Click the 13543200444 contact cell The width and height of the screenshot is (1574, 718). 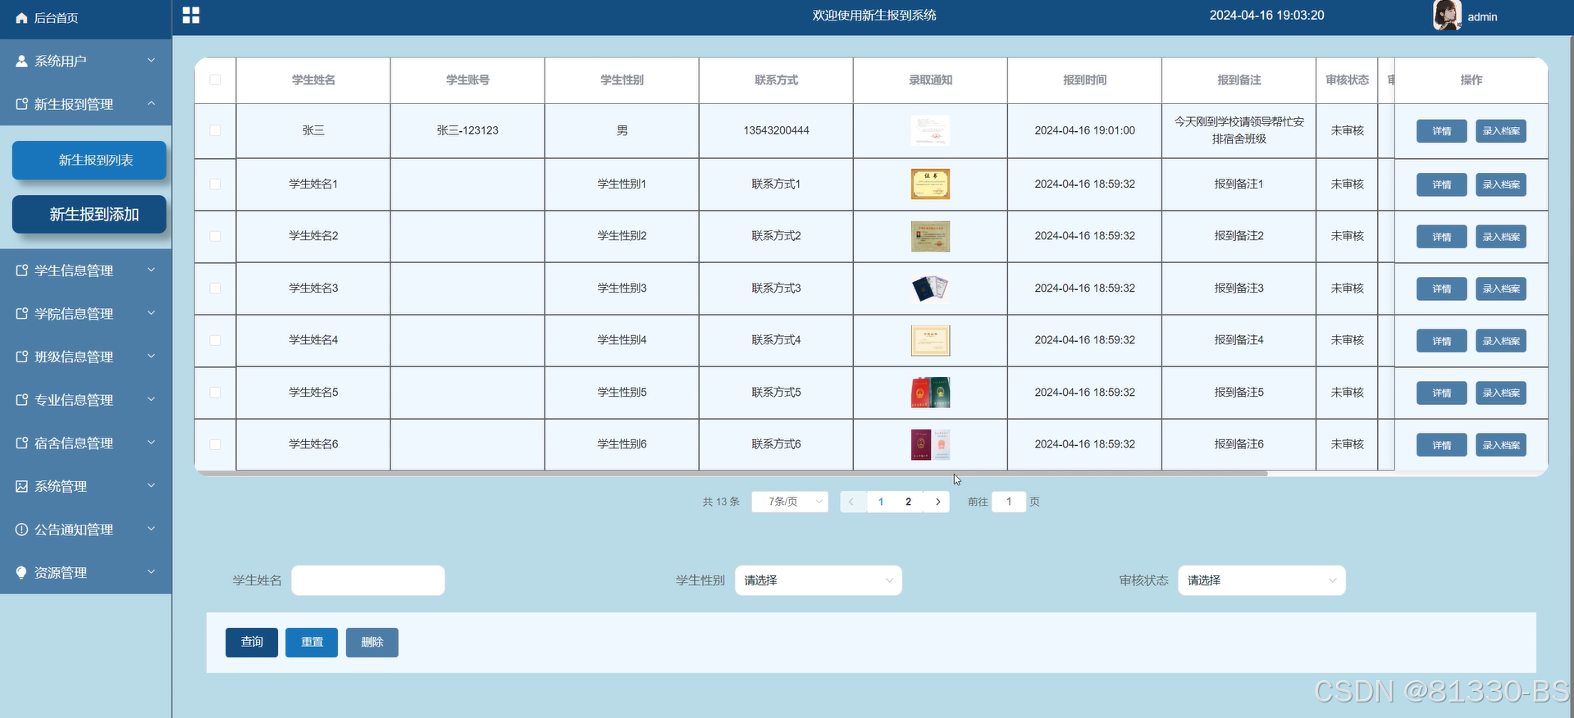(x=776, y=130)
